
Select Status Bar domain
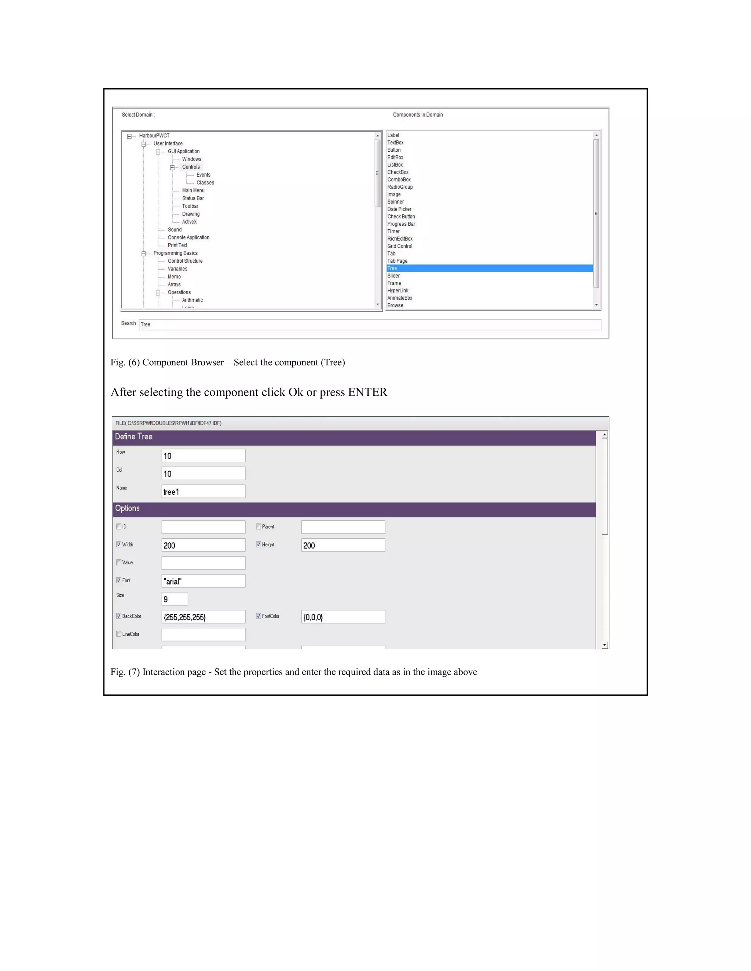pos(193,198)
